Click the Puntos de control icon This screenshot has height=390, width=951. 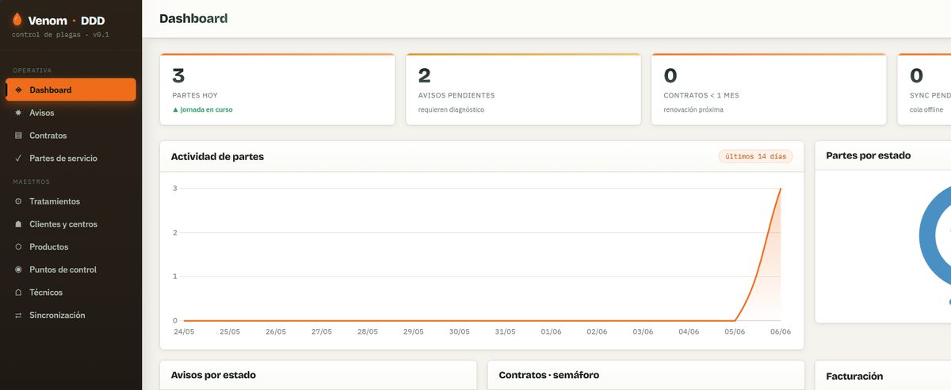tap(18, 270)
